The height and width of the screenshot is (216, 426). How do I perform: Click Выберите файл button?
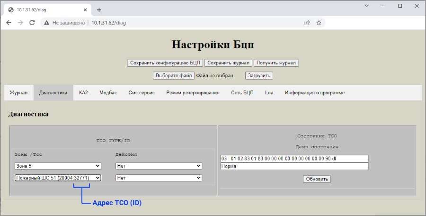tap(174, 76)
